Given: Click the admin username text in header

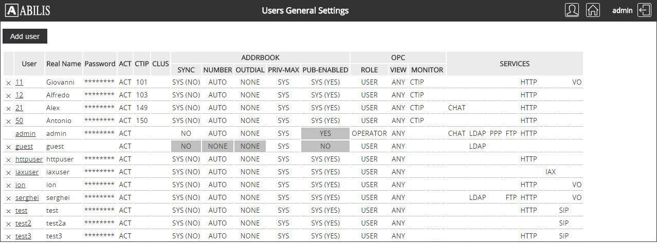Looking at the screenshot, I should (x=622, y=10).
